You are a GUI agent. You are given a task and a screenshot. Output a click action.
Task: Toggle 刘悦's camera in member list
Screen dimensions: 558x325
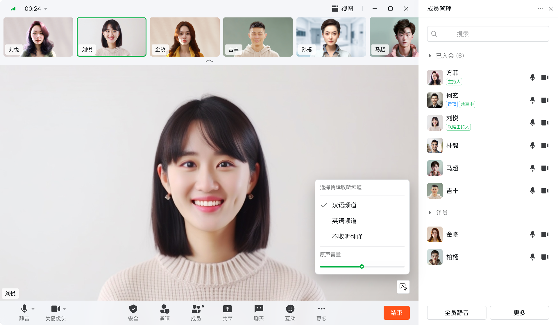click(545, 123)
